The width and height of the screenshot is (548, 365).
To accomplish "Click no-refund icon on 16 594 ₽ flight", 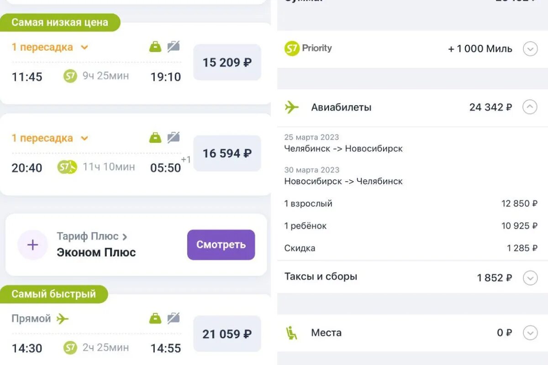I will [173, 137].
